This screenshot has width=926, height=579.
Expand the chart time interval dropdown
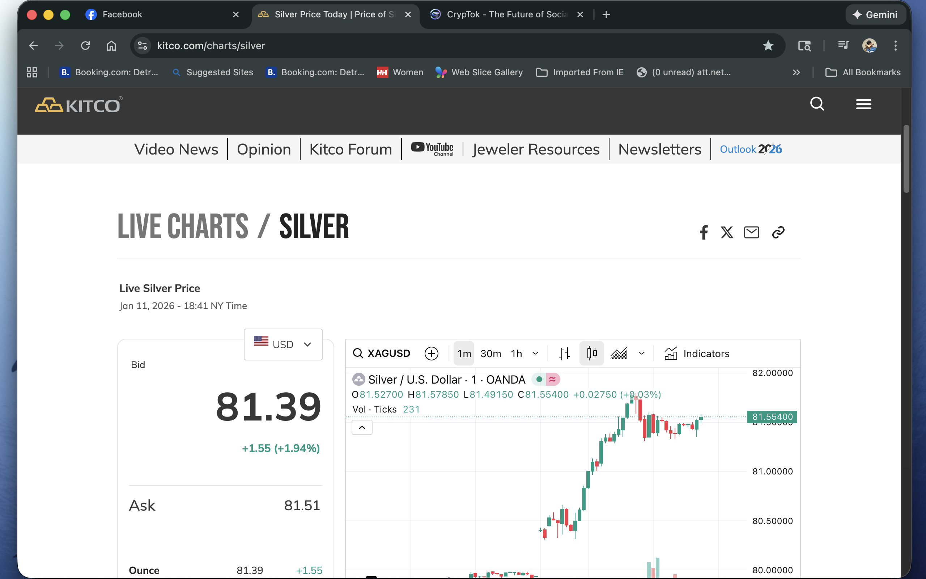point(535,354)
